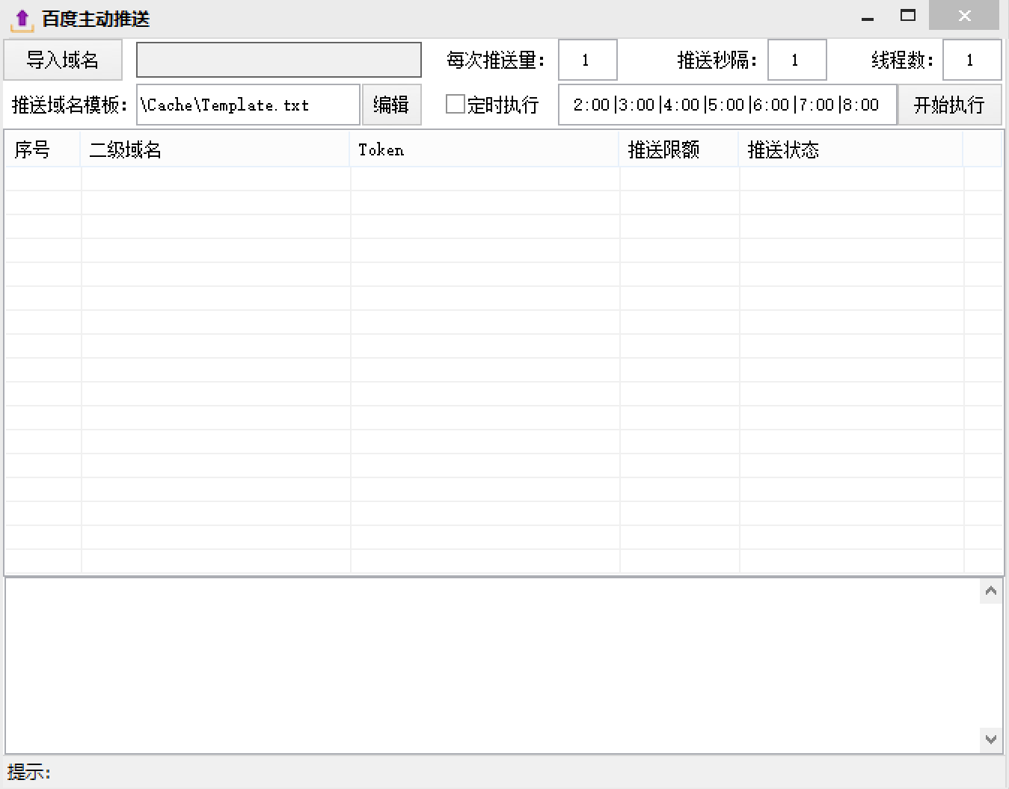Click the 提示 status bar text
The image size is (1009, 789).
(x=29, y=772)
